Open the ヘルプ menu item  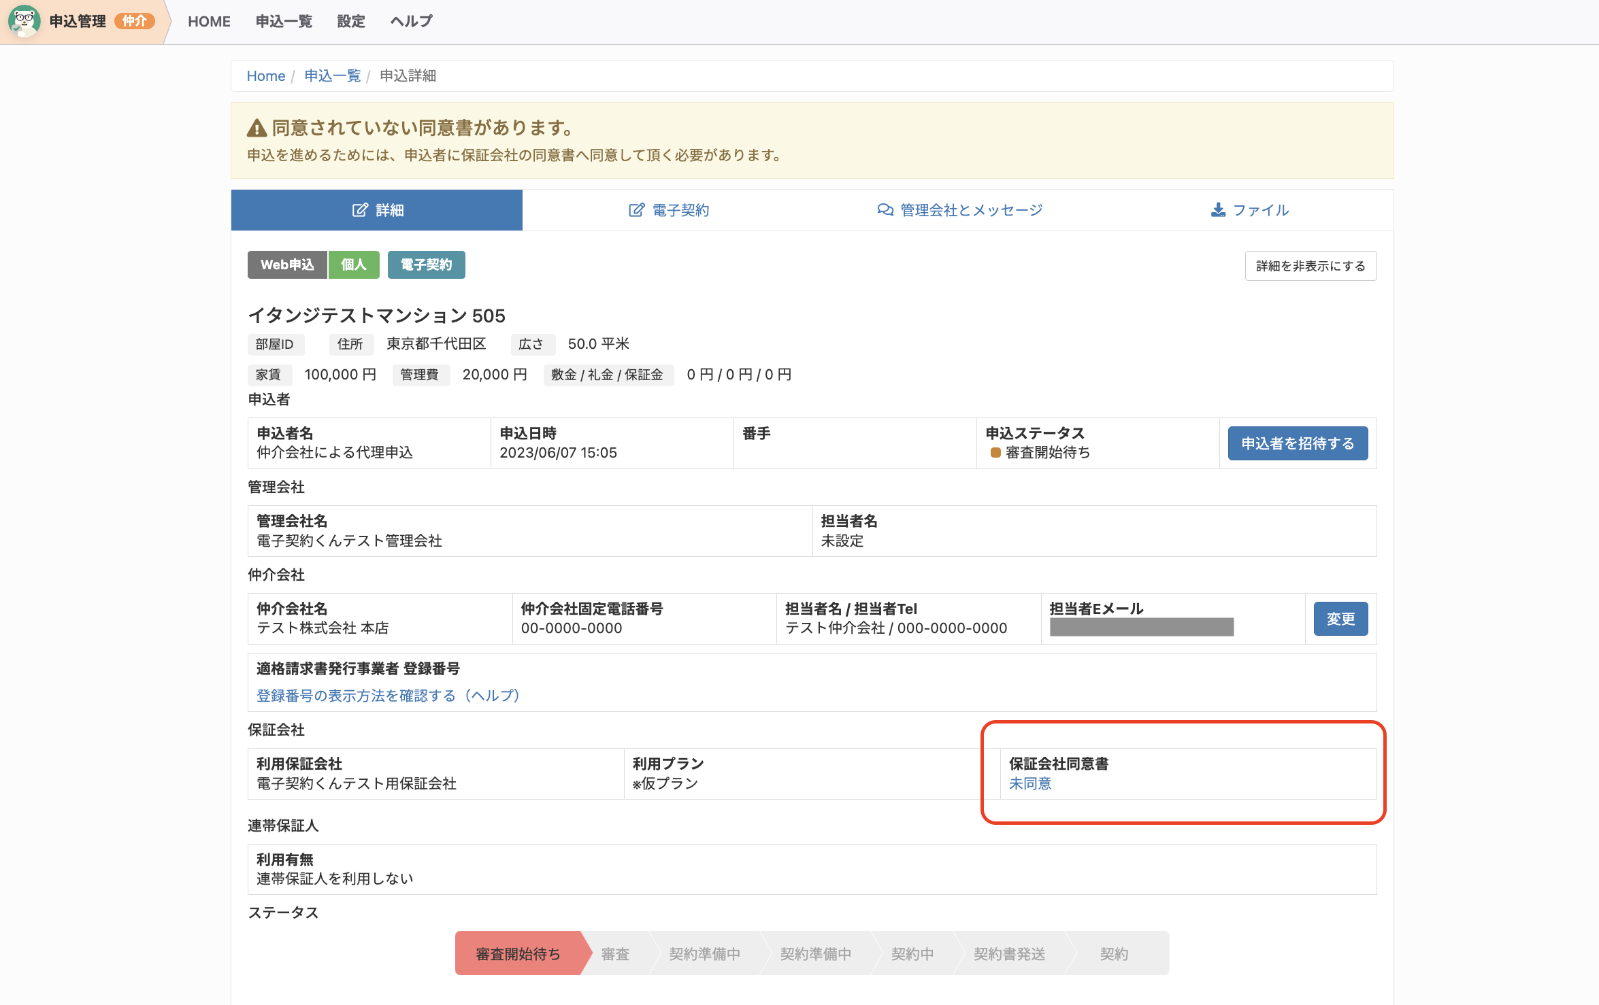411,21
